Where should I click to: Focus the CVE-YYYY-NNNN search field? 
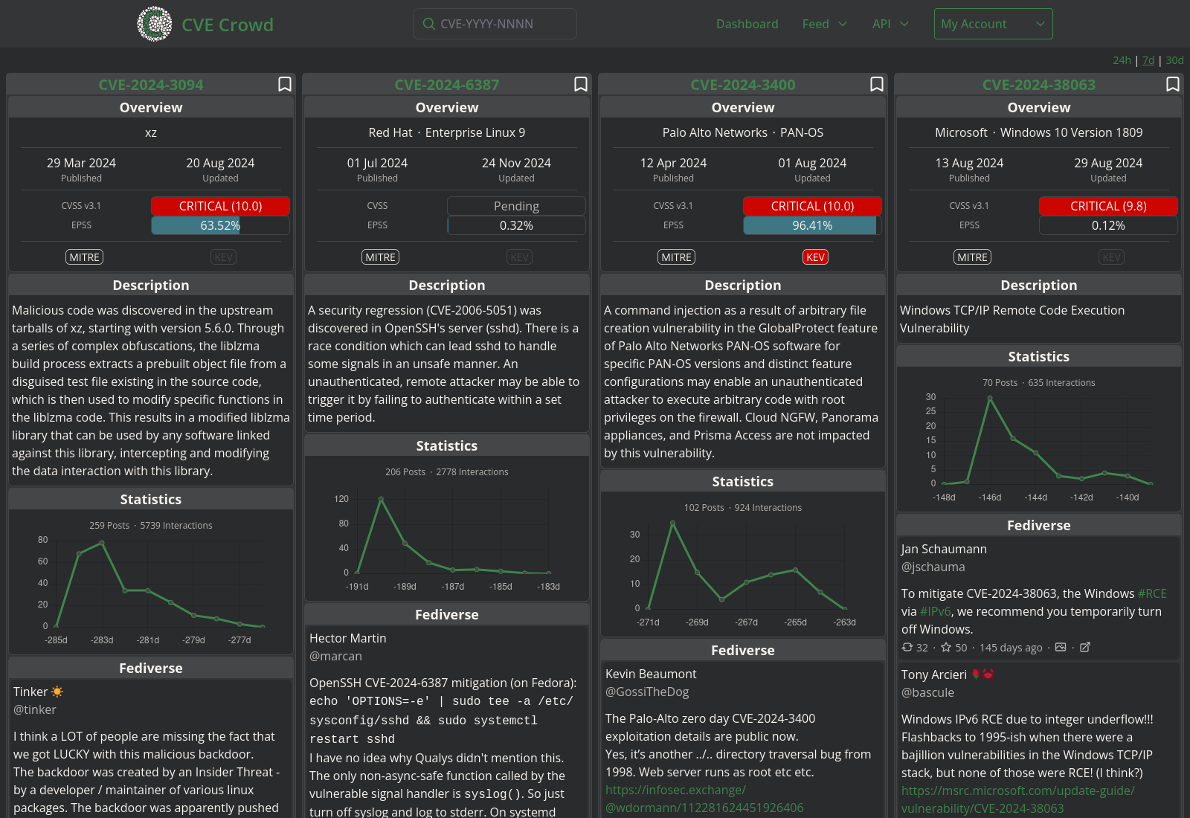495,24
